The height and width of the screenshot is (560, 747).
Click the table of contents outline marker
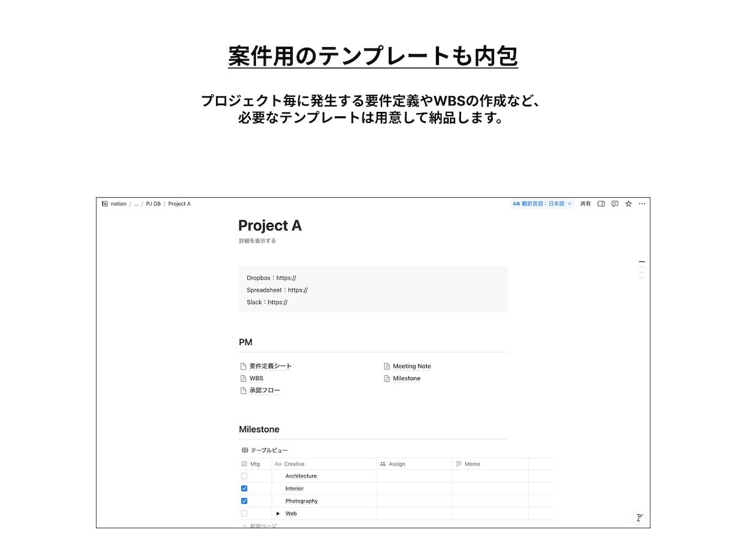pyautogui.click(x=642, y=269)
